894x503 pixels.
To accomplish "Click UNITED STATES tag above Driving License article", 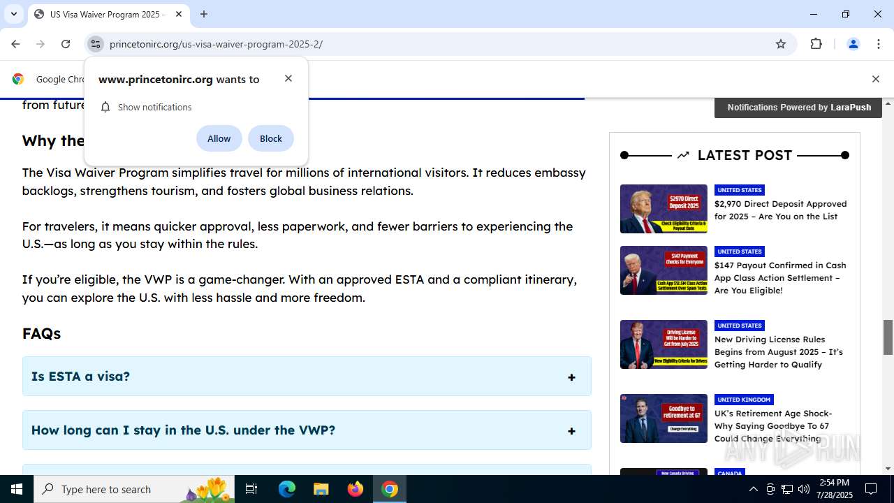I will point(740,326).
